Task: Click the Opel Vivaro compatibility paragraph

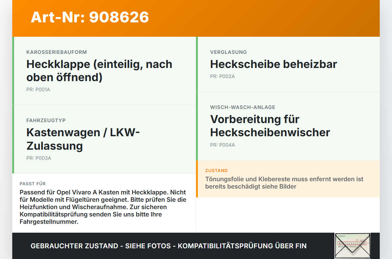Action: [103, 207]
